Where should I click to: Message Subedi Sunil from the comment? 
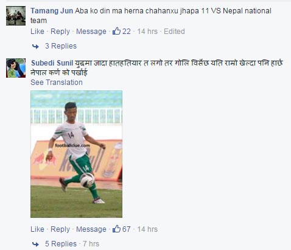[x=91, y=229]
